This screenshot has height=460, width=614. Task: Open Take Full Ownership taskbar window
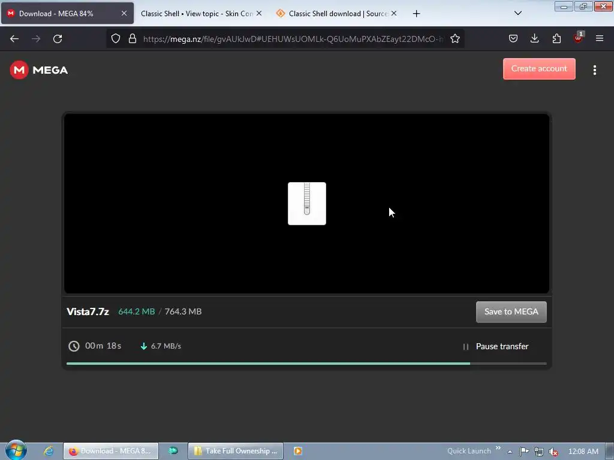click(236, 451)
